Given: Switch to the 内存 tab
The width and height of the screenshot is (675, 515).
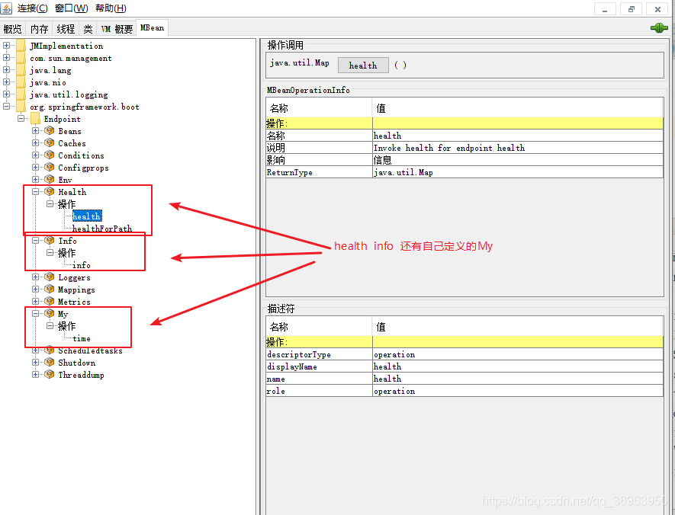Looking at the screenshot, I should pyautogui.click(x=39, y=29).
